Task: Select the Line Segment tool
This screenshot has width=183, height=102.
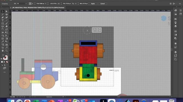Action: click(x=7, y=20)
